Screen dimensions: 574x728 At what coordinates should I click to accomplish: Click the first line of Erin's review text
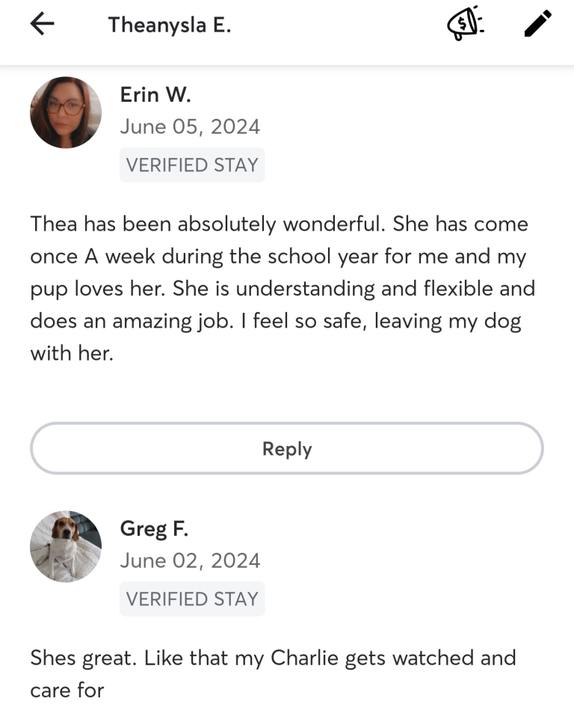pos(279,224)
